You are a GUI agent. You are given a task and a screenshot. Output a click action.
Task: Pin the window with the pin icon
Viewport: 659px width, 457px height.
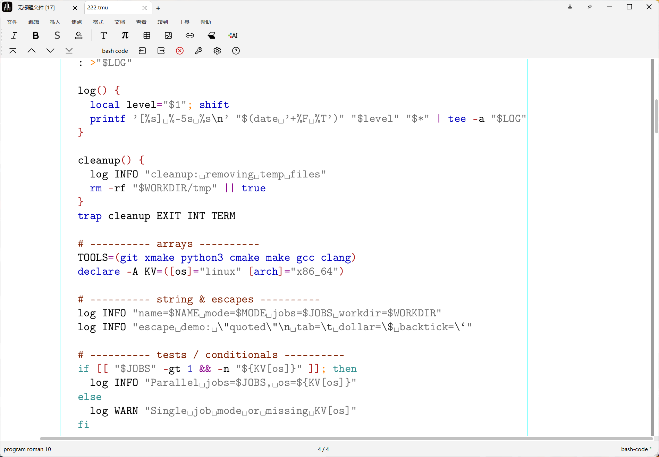point(590,7)
